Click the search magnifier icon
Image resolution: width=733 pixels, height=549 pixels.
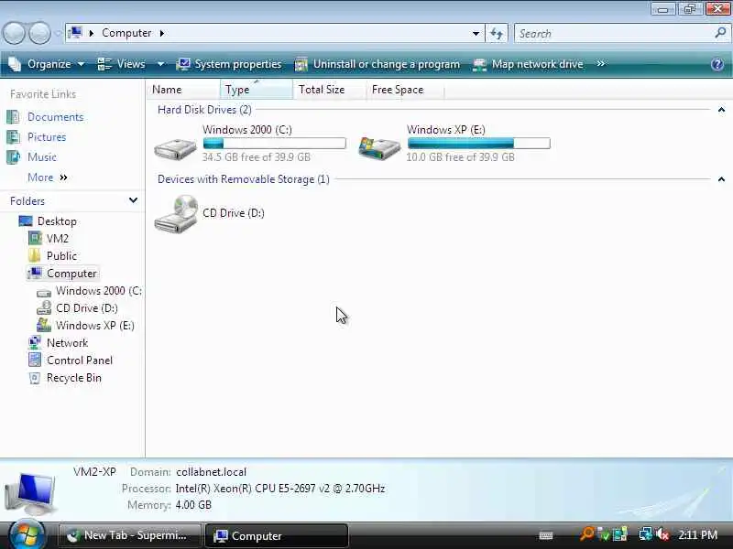(720, 33)
